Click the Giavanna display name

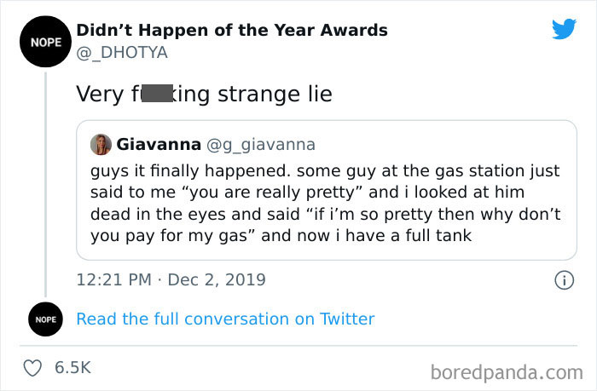click(157, 144)
